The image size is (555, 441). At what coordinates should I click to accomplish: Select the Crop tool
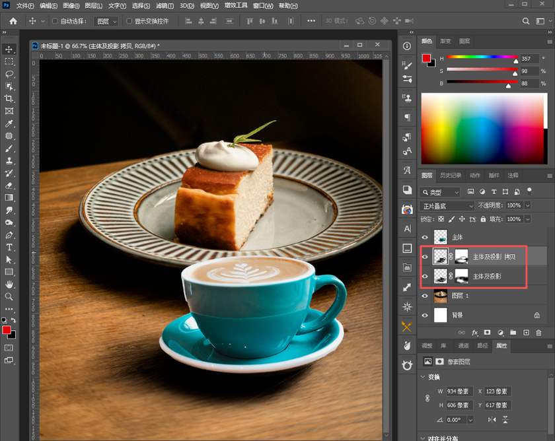tap(9, 98)
